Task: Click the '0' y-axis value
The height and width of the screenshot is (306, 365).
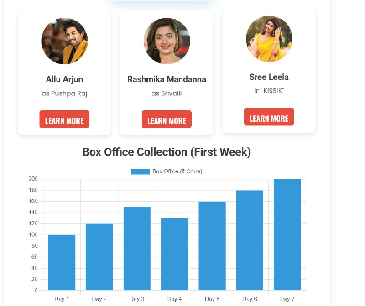Action: coord(36,290)
